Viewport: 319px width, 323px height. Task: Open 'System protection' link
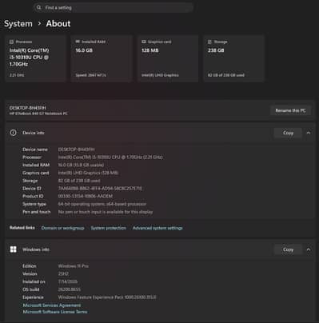(109, 228)
